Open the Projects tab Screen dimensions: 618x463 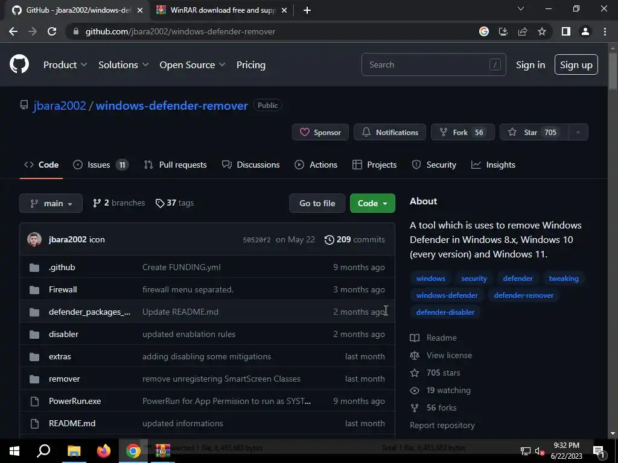[374, 165]
